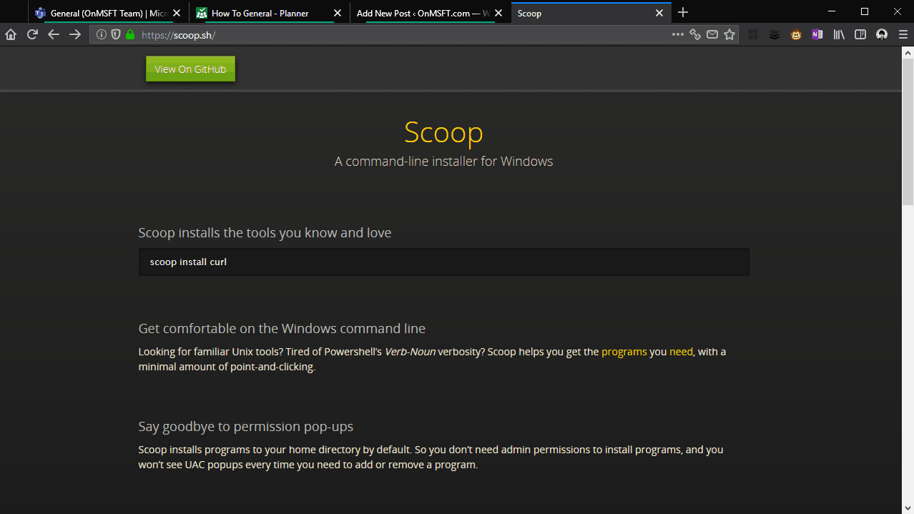Bookmark this page with star
This screenshot has height=514, width=914.
[x=729, y=34]
